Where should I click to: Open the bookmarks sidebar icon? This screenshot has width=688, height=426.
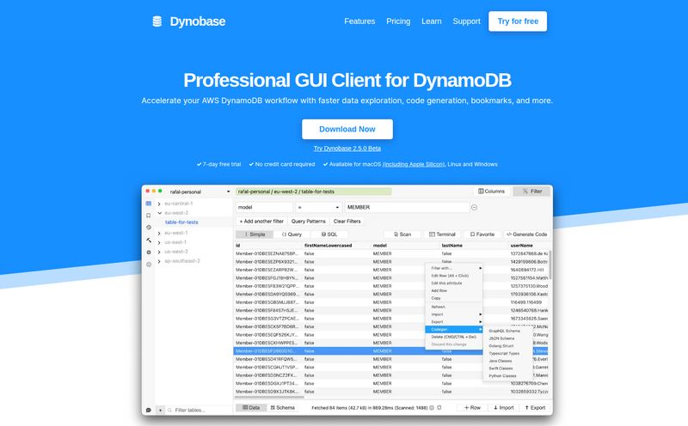click(149, 216)
